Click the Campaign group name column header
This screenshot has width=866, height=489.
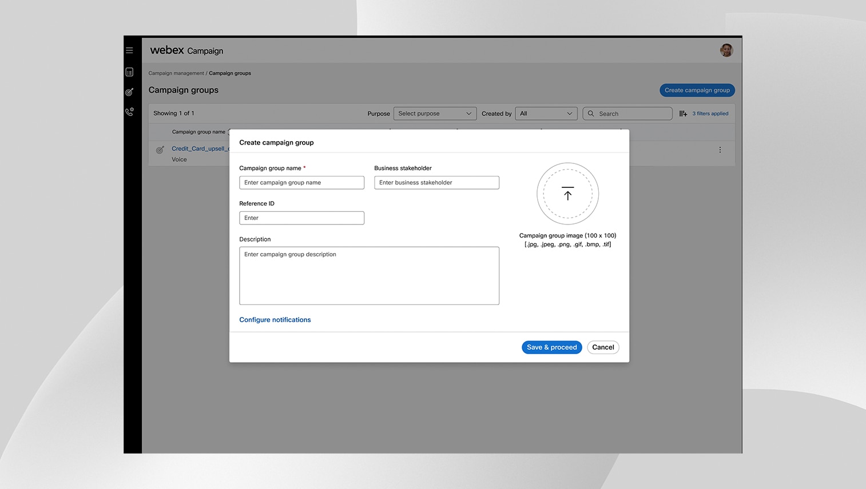click(x=198, y=132)
